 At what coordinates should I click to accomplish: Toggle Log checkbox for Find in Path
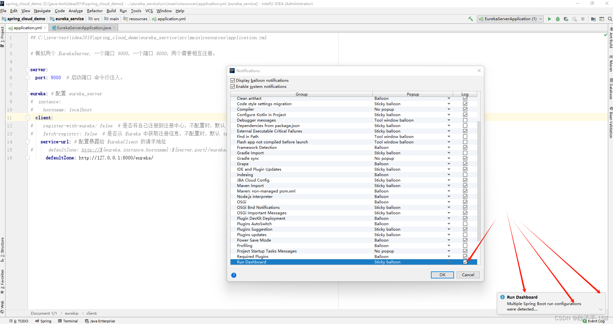(x=465, y=136)
